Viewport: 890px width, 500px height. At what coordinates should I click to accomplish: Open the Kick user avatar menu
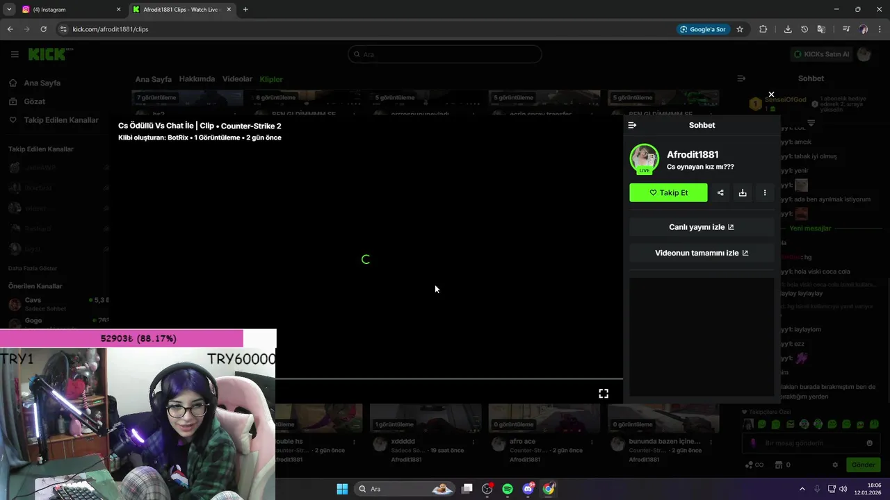pos(864,54)
